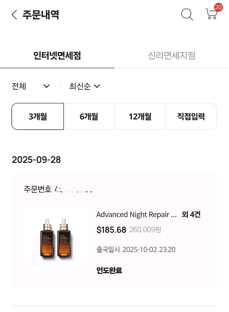Click the 주문번호 order number line

click(x=58, y=189)
